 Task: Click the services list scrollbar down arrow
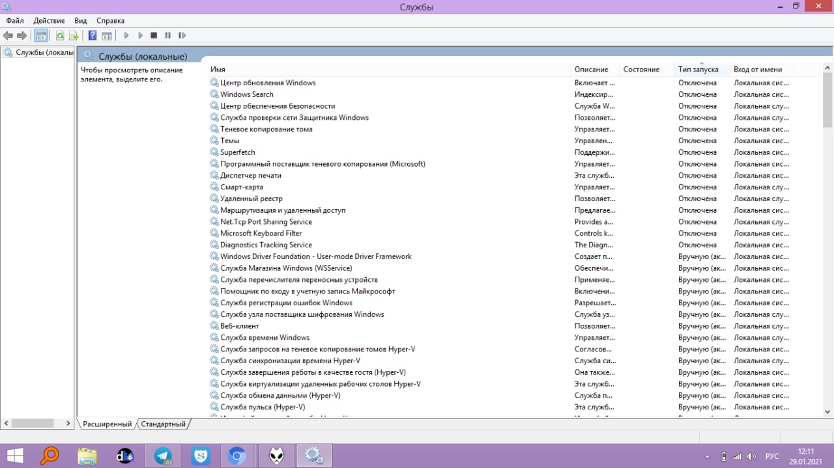(x=827, y=411)
